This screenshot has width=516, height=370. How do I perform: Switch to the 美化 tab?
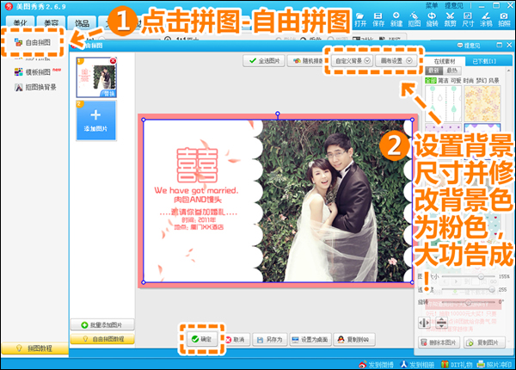click(x=21, y=22)
